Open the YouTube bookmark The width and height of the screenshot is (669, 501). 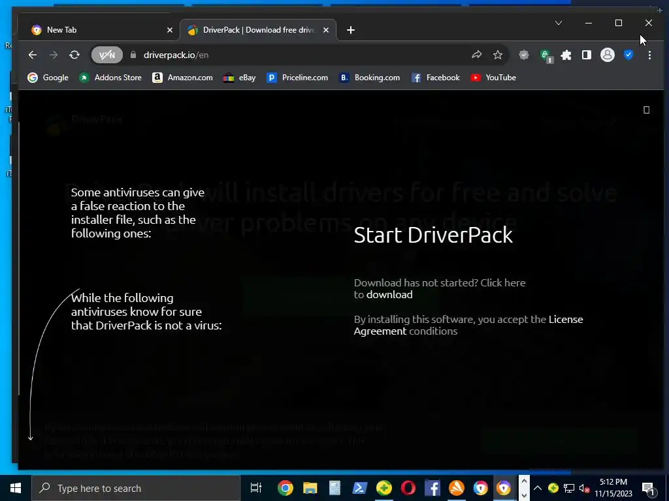coord(493,78)
